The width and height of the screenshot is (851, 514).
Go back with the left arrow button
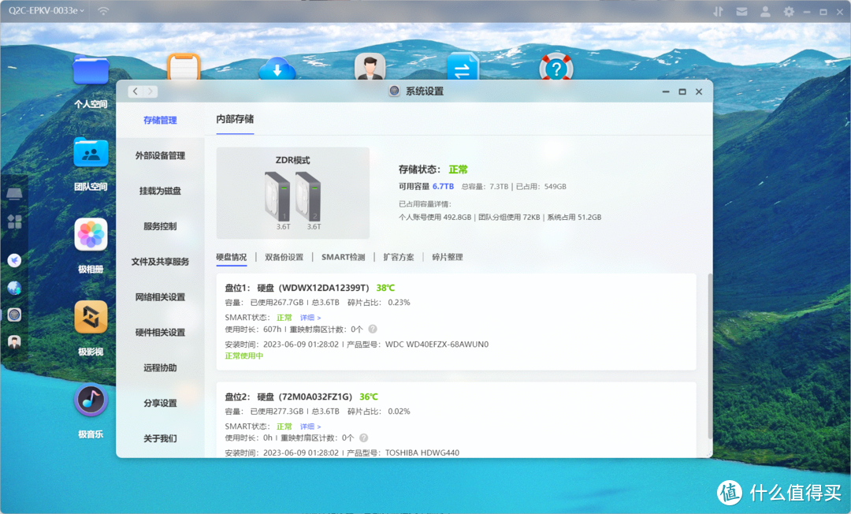click(136, 91)
